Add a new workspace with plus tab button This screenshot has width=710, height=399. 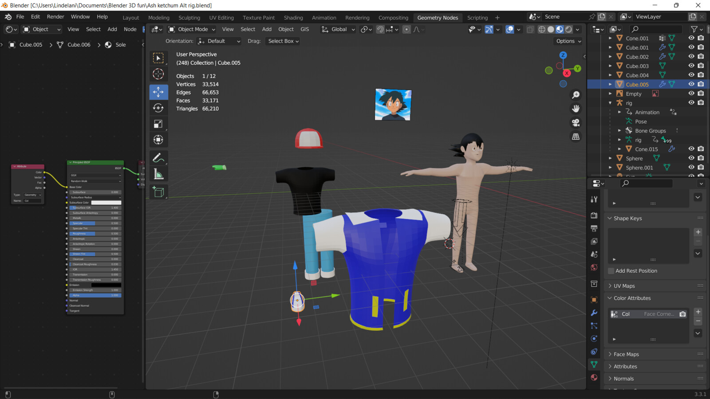coord(497,18)
